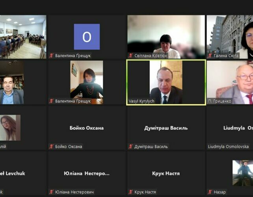This screenshot has width=253, height=197.
Task: Click muted mic icon beside Бойко Оксана label
Action: click(x=51, y=147)
